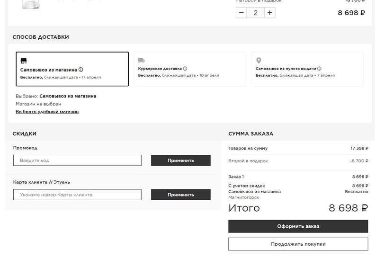The width and height of the screenshot is (384, 258).
Task: Open the Выбрать удобный магазин link
Action: [x=47, y=112]
